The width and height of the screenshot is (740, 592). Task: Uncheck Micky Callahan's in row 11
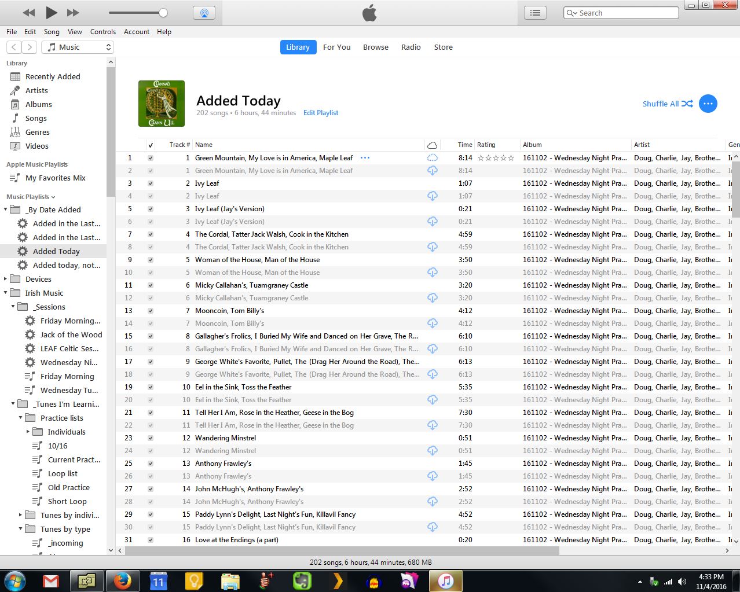pyautogui.click(x=151, y=285)
